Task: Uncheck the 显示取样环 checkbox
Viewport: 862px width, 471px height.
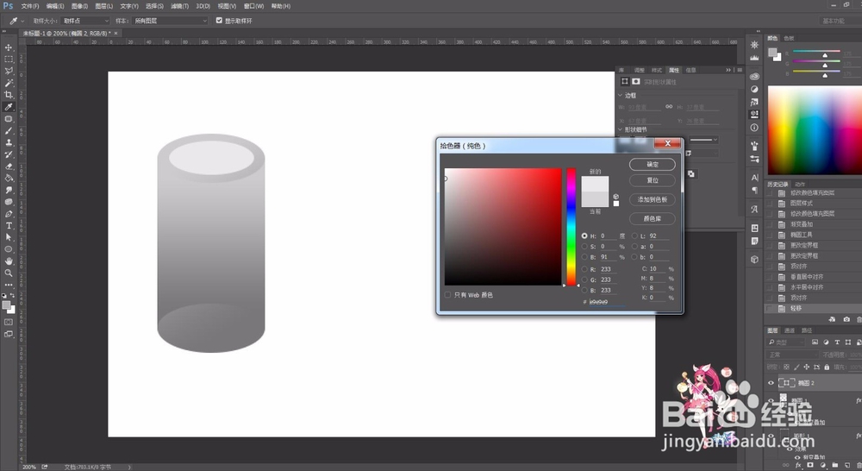Action: point(219,21)
